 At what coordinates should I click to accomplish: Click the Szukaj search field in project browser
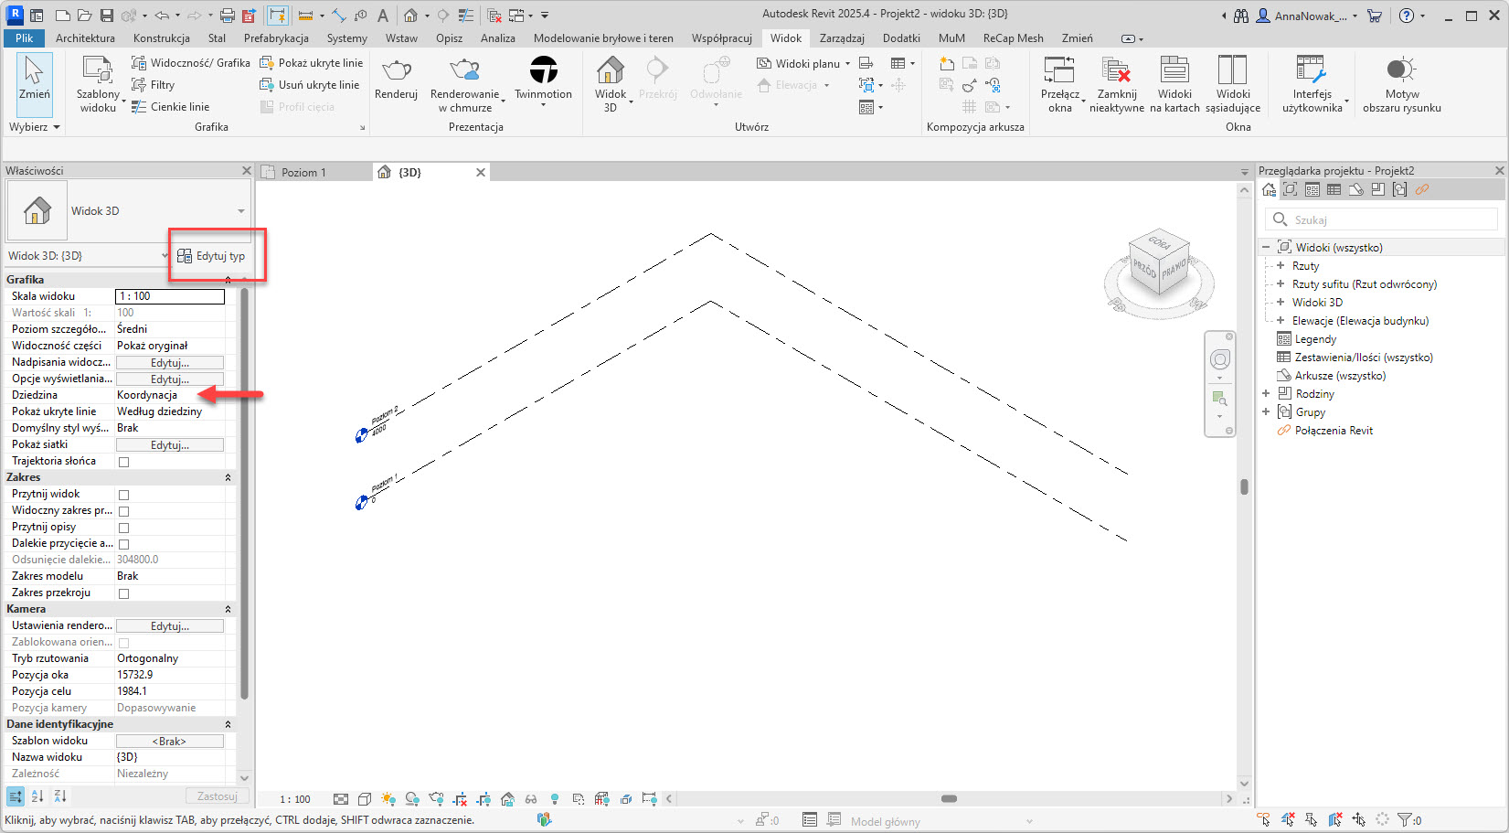click(1389, 220)
